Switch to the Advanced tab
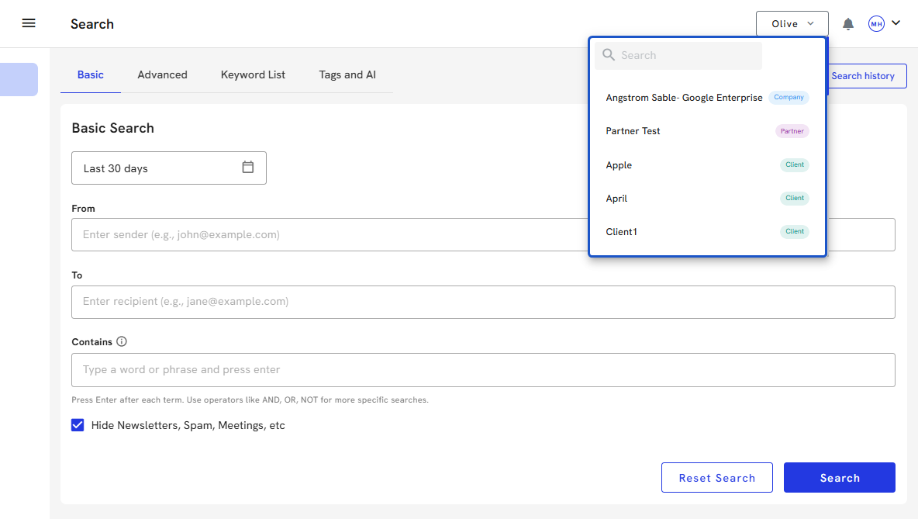 click(162, 75)
